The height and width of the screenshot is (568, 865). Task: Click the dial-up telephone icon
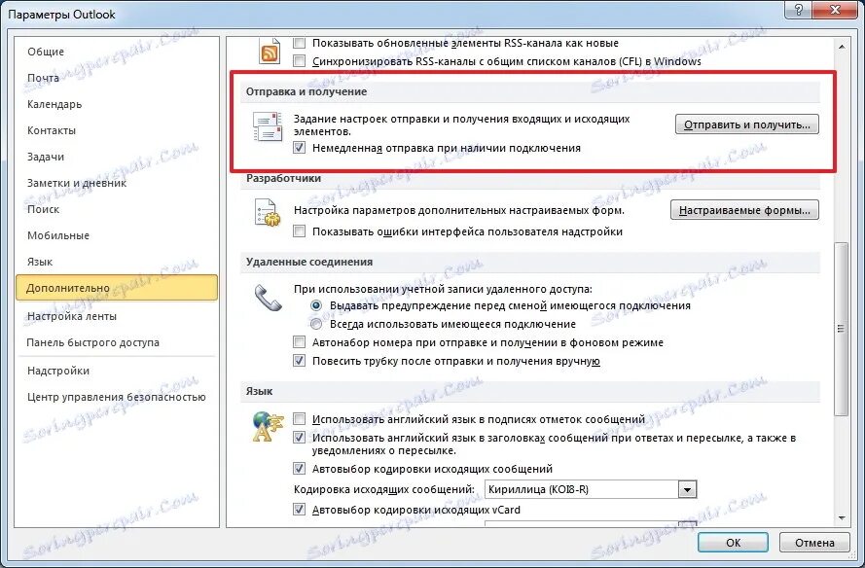(x=269, y=298)
